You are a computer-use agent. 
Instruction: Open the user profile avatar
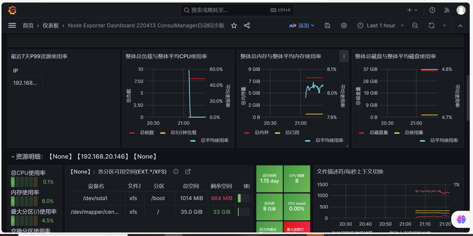461,10
